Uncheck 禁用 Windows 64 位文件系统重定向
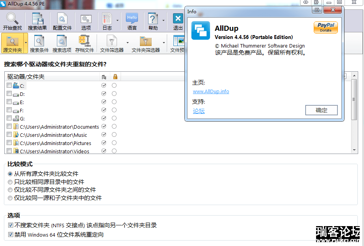This screenshot has width=364, height=246. (x=11, y=234)
